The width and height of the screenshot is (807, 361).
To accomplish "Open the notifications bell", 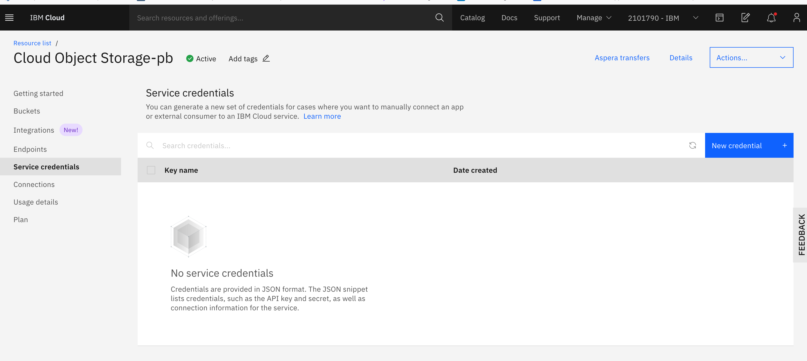I will point(771,18).
